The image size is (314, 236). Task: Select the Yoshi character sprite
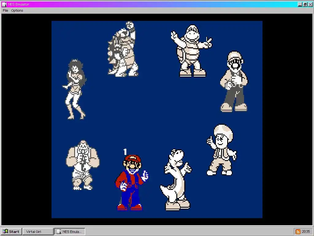tap(176, 180)
